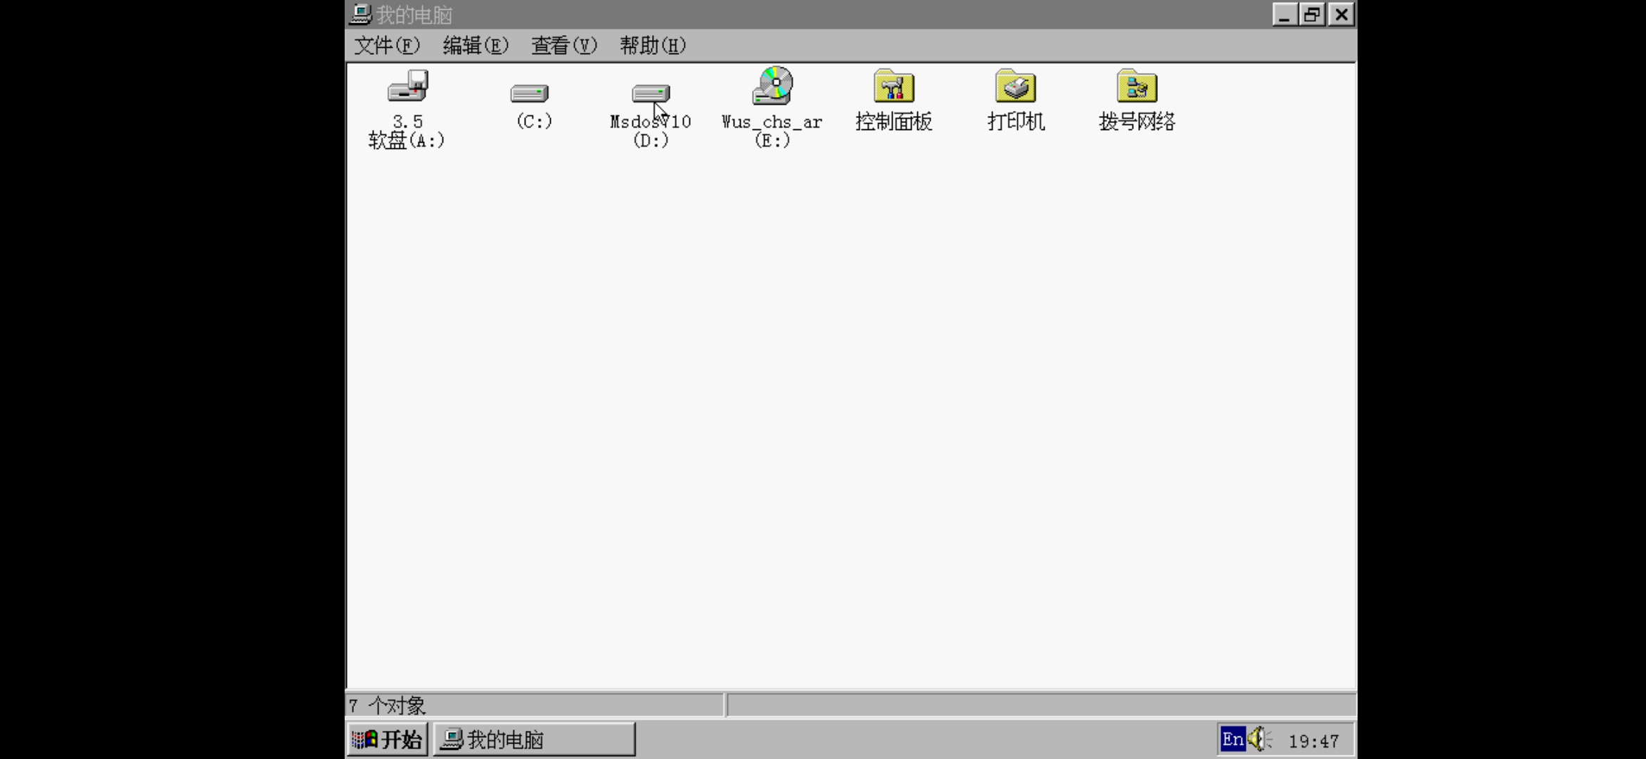
Task: Restore down the 我的电脑 window
Action: 1312,15
